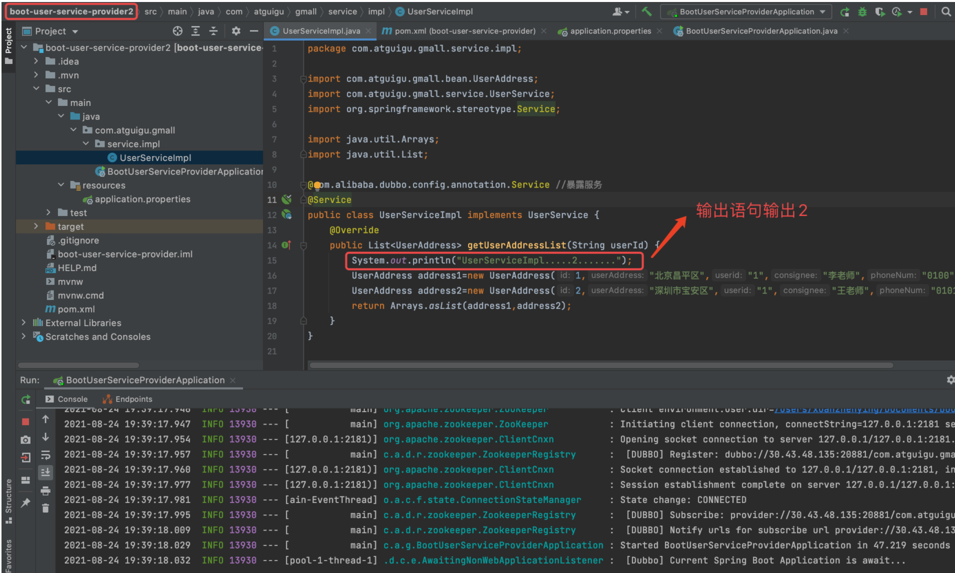Close the pom.xml tab
The image size is (955, 573).
click(x=543, y=31)
